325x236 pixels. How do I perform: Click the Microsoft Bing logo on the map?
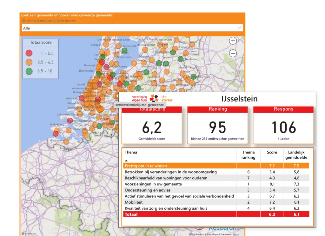pos(29,234)
